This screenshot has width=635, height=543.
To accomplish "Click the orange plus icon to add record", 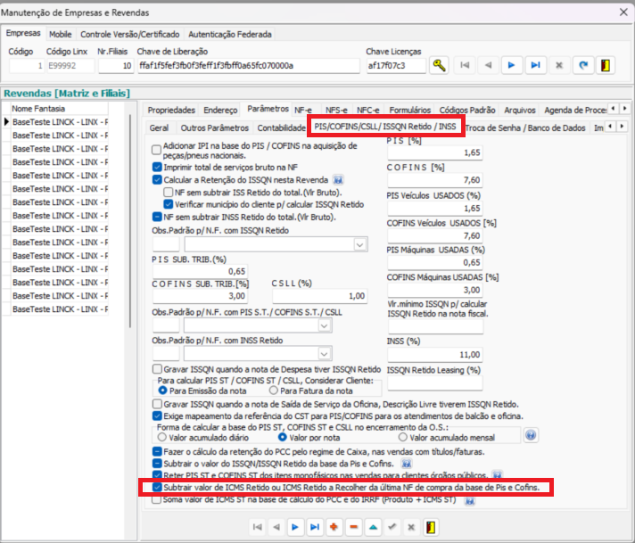I will [334, 527].
